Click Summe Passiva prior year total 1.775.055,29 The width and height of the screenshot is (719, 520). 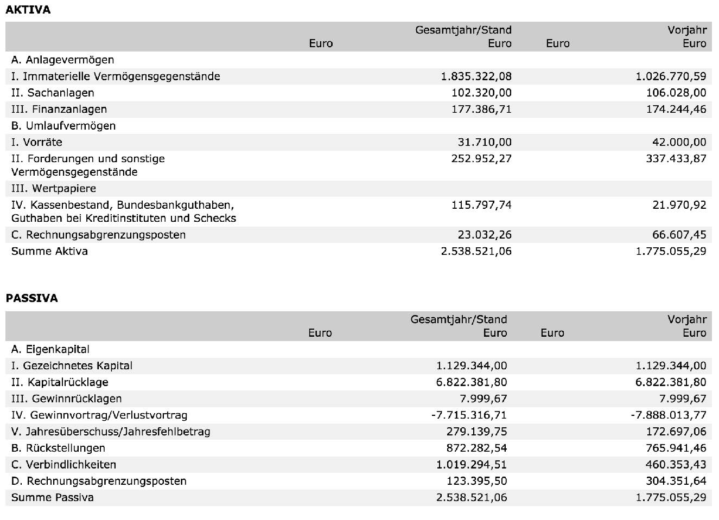pyautogui.click(x=671, y=498)
